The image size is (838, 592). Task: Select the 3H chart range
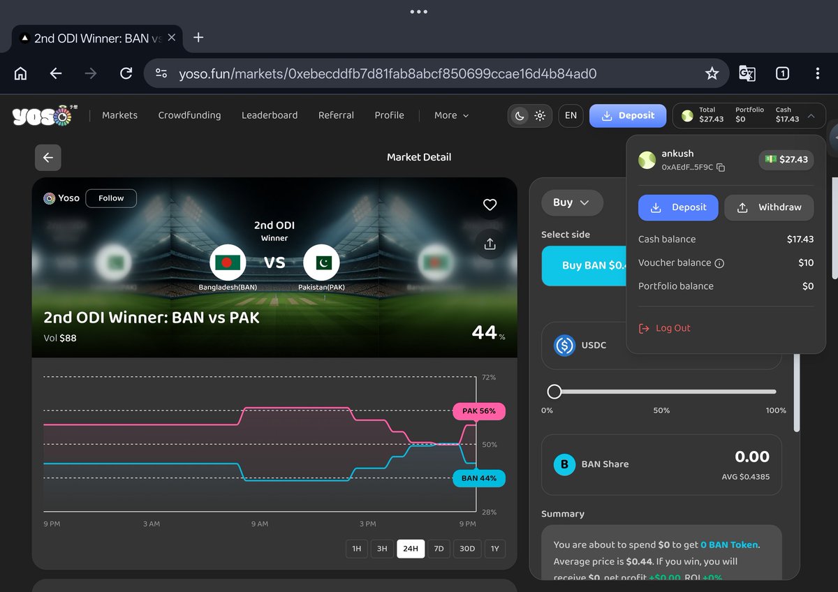pyautogui.click(x=382, y=549)
